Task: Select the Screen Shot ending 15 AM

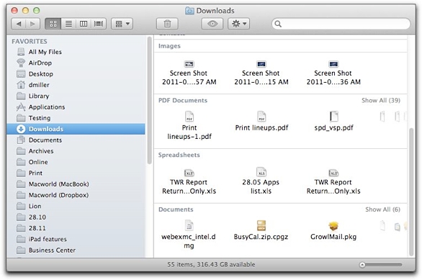Action: click(261, 73)
